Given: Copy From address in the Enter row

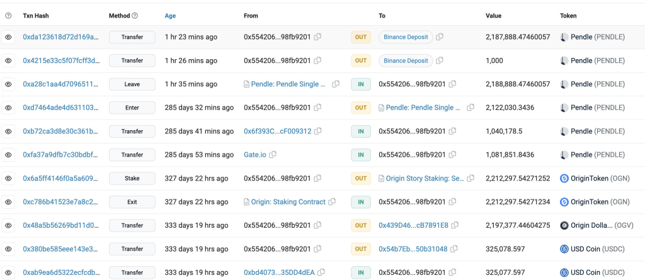Looking at the screenshot, I should tap(317, 108).
